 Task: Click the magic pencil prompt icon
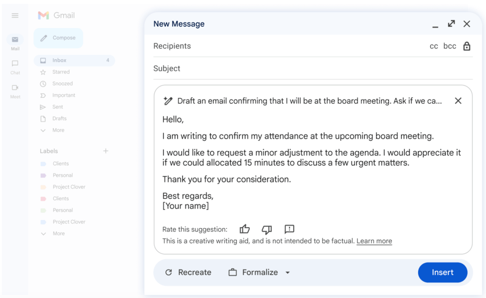click(167, 101)
